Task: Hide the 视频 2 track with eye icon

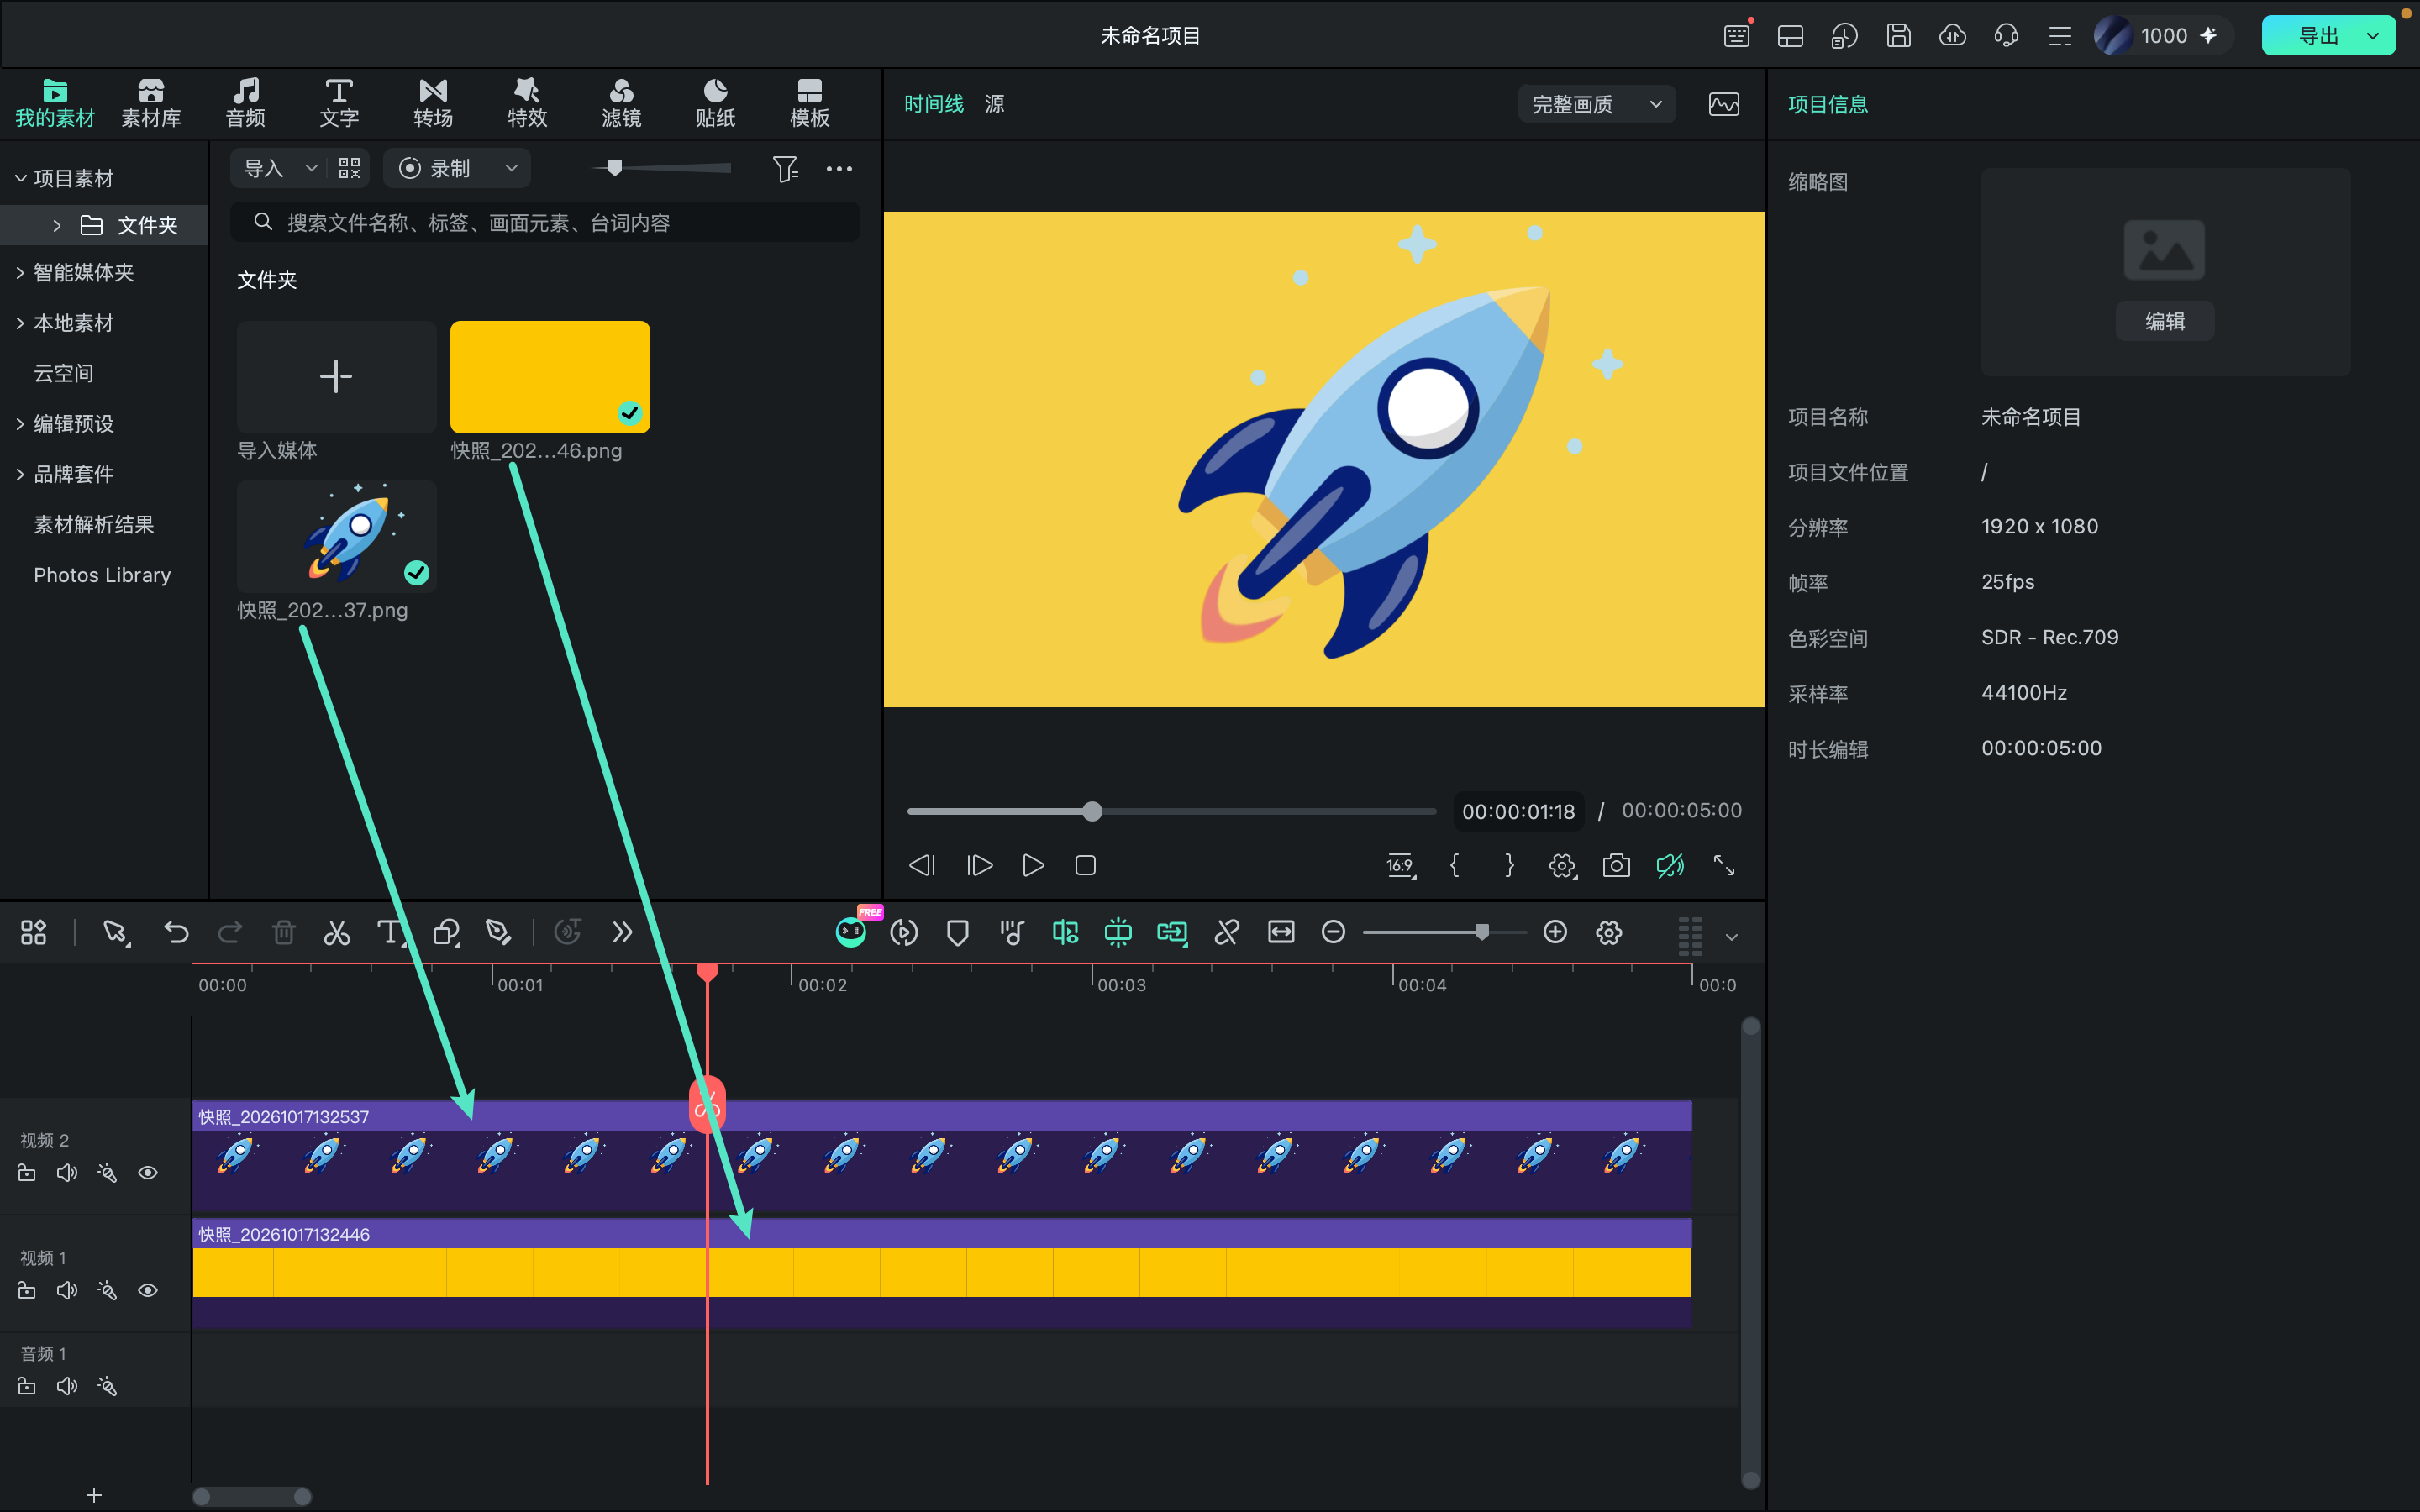Action: 148,1173
